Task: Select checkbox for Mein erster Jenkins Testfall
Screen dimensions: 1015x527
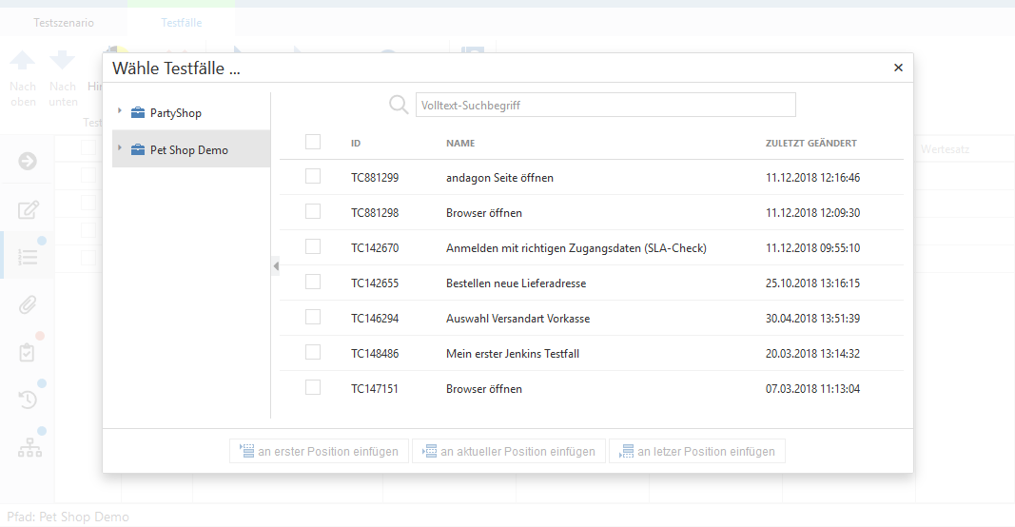Action: pos(313,353)
